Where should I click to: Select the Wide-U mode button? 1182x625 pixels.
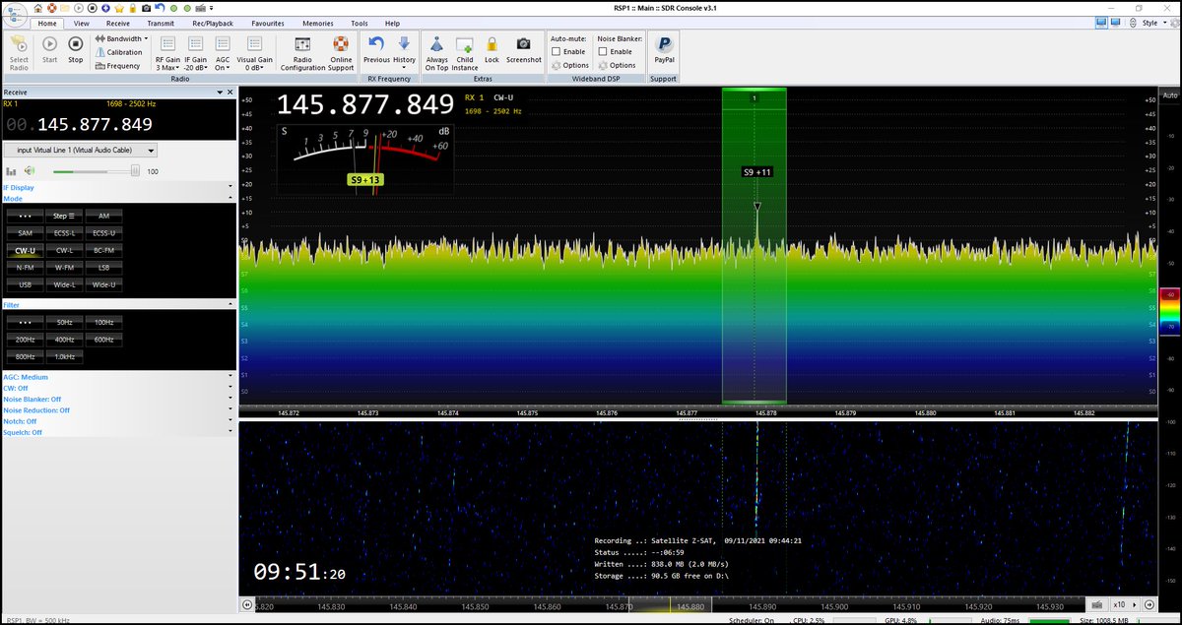(x=103, y=284)
